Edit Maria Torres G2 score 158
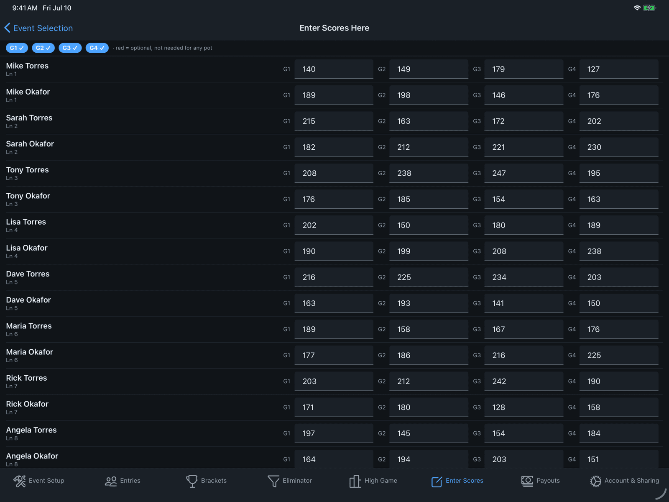The image size is (669, 502). [429, 329]
